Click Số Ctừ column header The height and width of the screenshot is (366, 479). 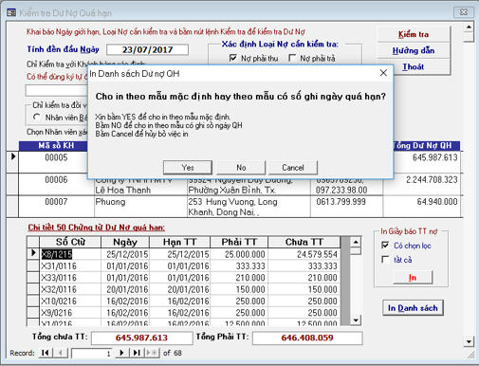tap(70, 242)
